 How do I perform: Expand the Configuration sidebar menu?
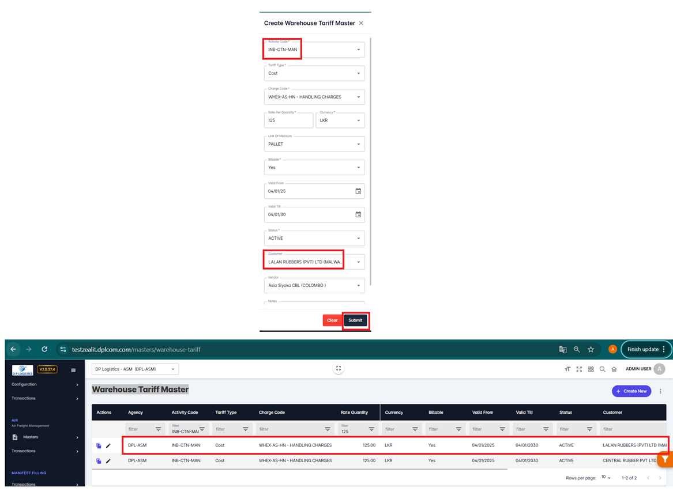pos(44,384)
